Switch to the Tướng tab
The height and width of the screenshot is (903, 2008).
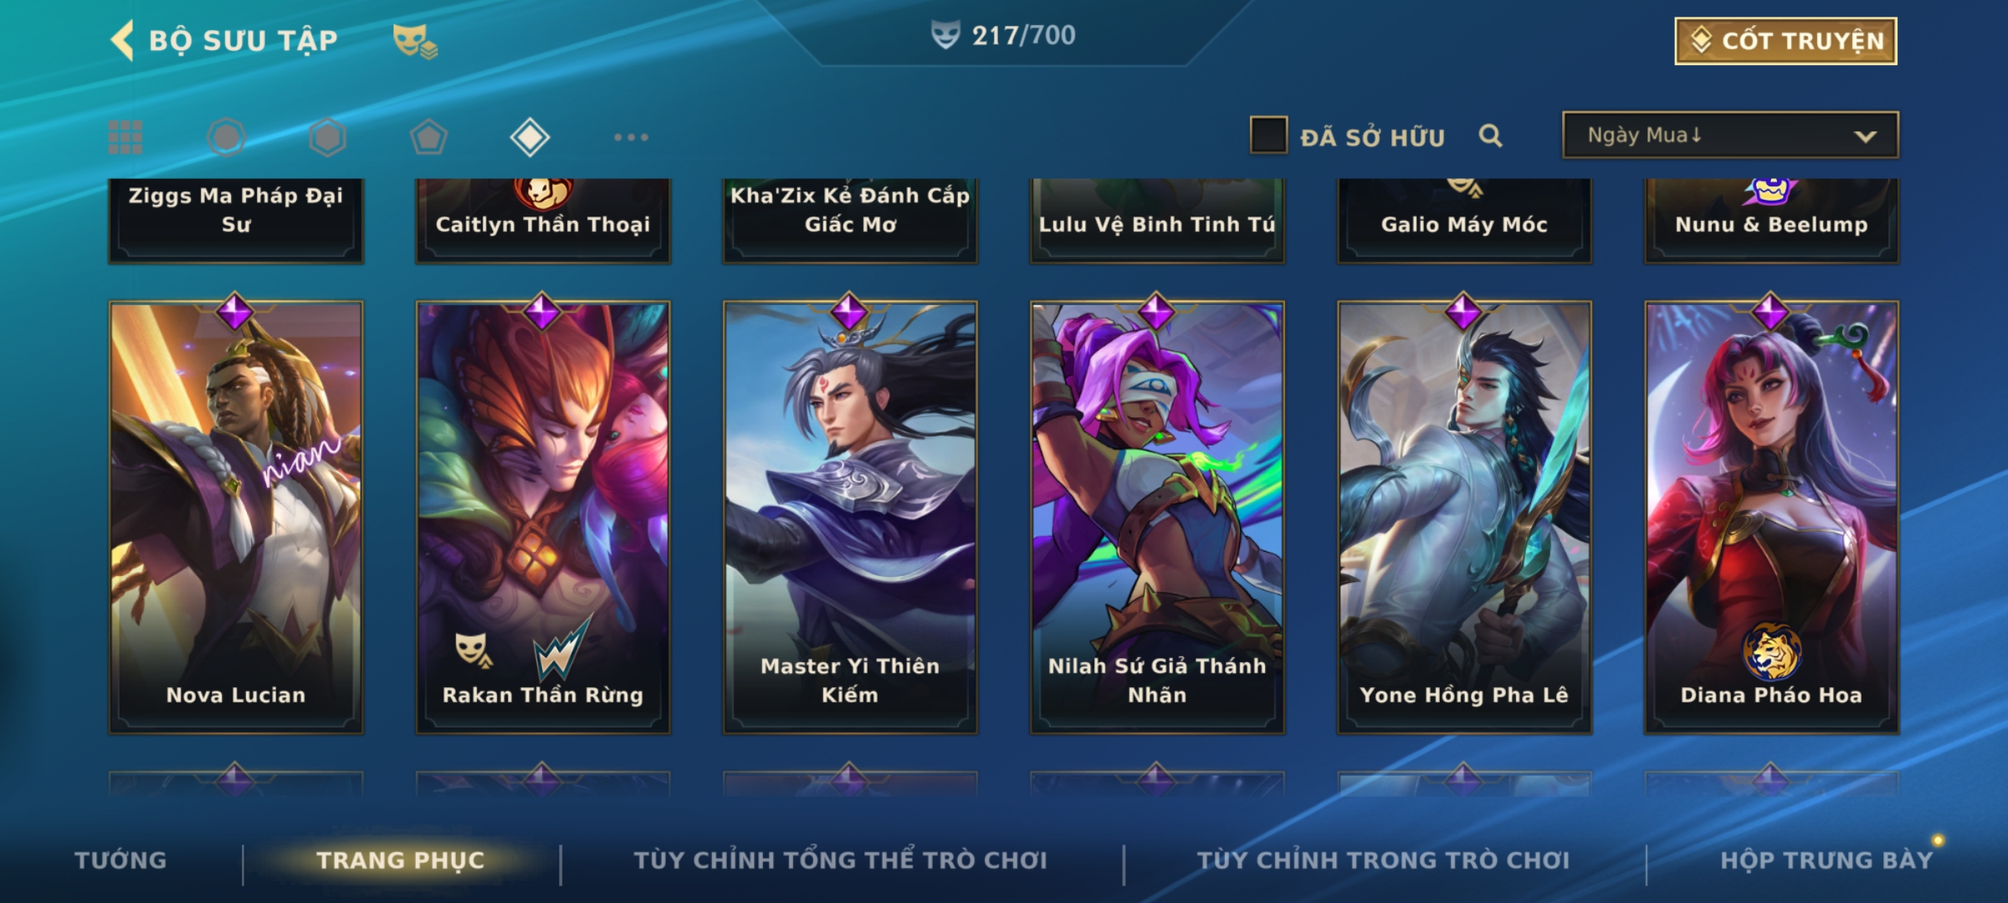(x=120, y=860)
